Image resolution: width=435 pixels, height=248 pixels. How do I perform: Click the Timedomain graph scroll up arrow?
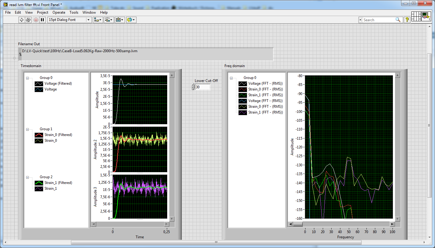(172, 75)
